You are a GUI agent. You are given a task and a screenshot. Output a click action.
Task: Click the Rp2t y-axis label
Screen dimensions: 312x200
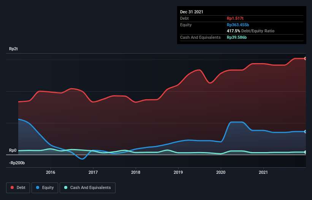tap(13, 49)
